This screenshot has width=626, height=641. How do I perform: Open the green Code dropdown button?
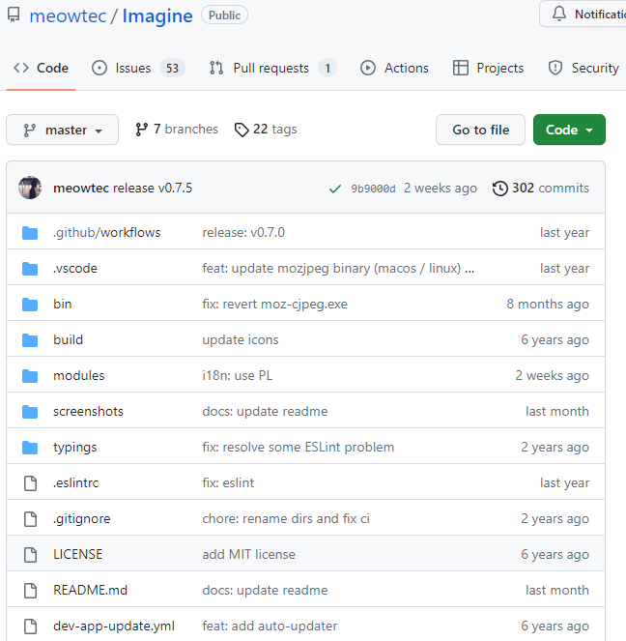tap(569, 130)
